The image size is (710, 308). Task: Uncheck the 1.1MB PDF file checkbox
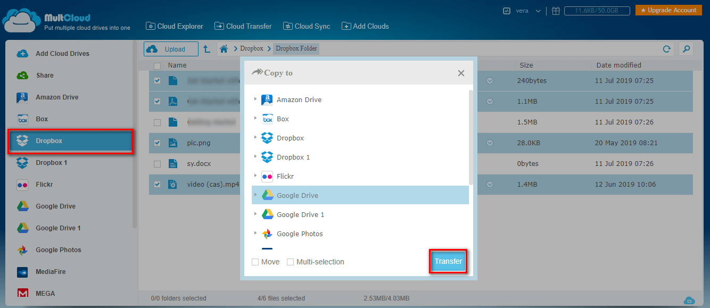point(157,101)
